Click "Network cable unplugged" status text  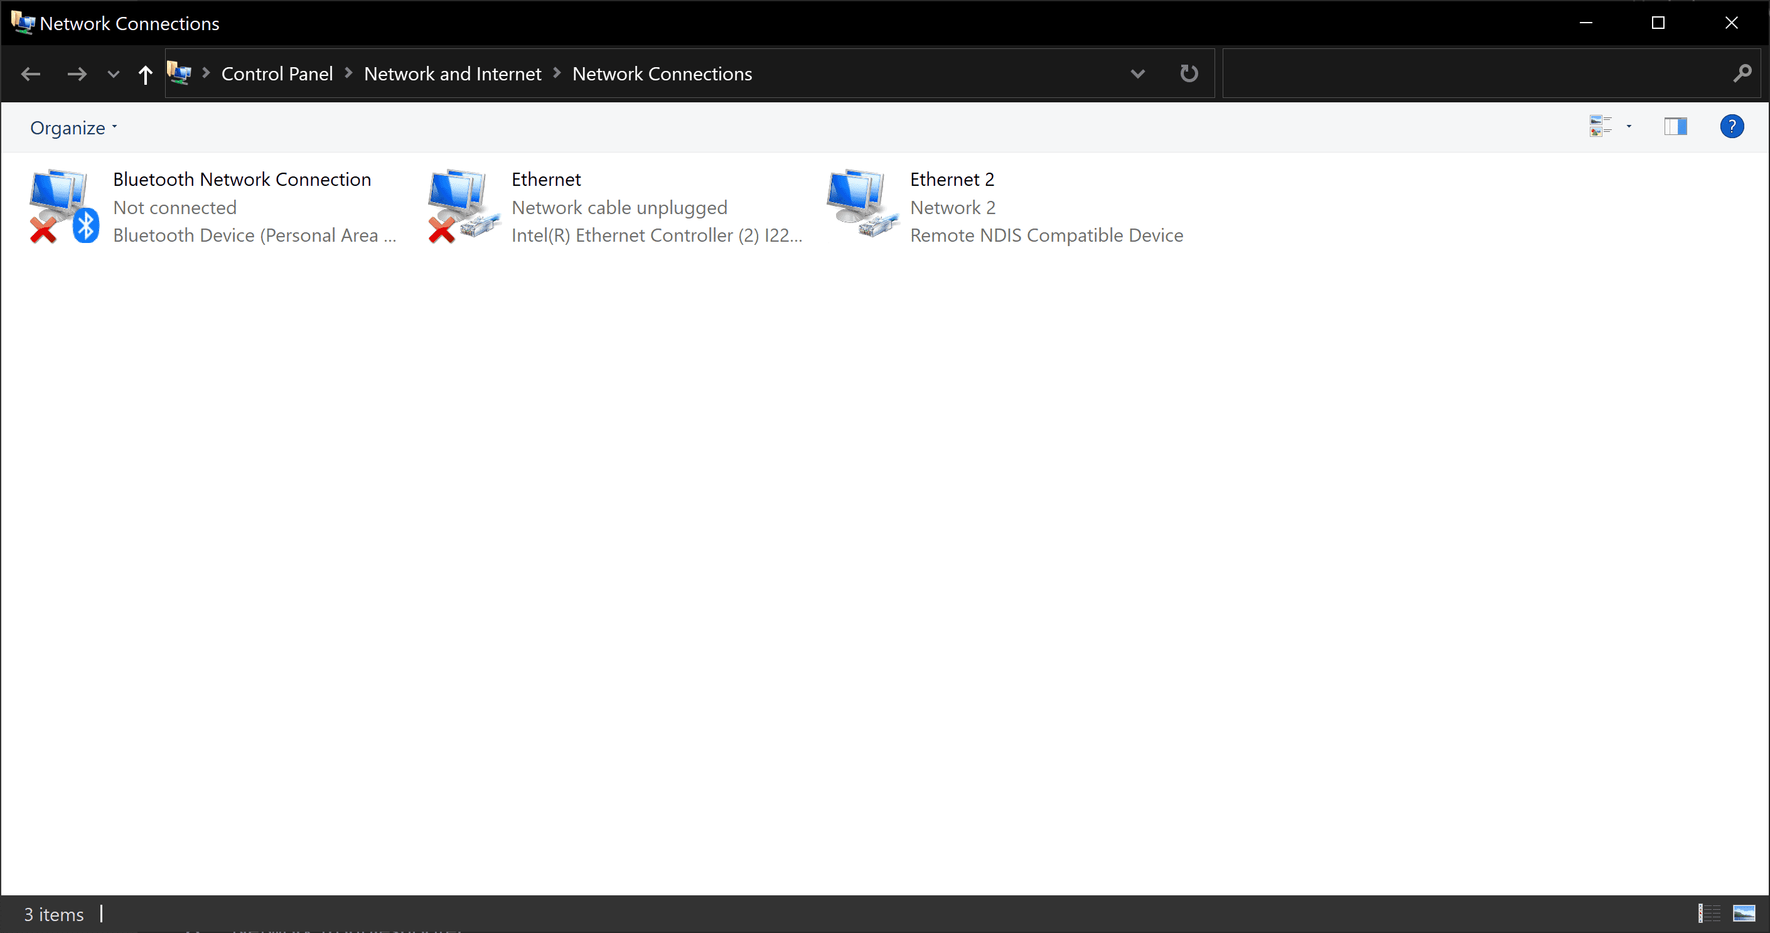tap(619, 208)
